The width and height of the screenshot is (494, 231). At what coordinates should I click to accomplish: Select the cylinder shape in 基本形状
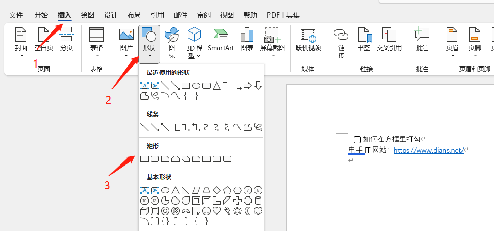pos(258,201)
